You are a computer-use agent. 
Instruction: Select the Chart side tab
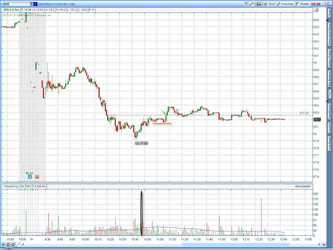pos(330,94)
